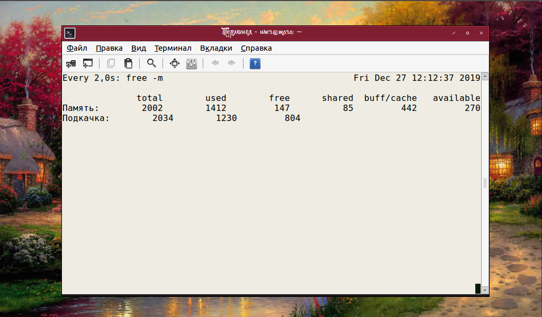Screen dimensions: 542x317
Task: Open the Справка menu
Action: click(256, 48)
